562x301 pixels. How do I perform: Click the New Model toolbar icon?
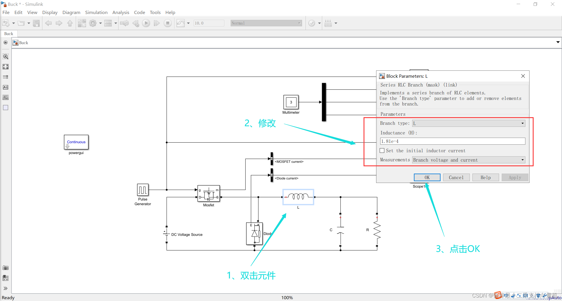coord(6,23)
